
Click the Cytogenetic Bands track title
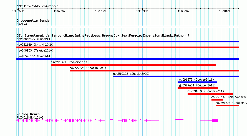33,20
